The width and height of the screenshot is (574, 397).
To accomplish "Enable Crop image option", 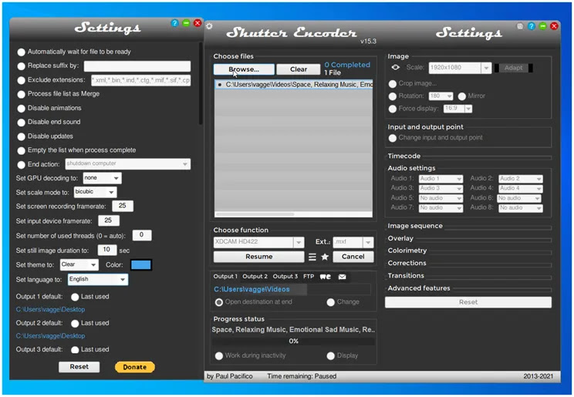I will pos(393,84).
